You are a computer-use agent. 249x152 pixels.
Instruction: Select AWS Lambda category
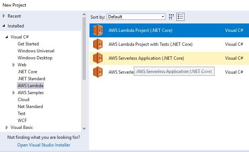(30, 86)
